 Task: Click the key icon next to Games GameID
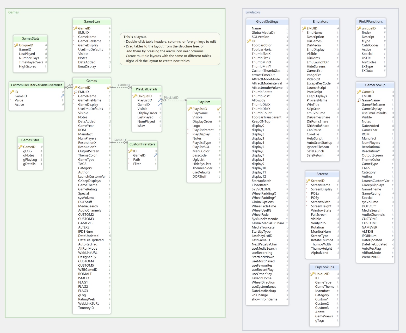[x=75, y=88]
